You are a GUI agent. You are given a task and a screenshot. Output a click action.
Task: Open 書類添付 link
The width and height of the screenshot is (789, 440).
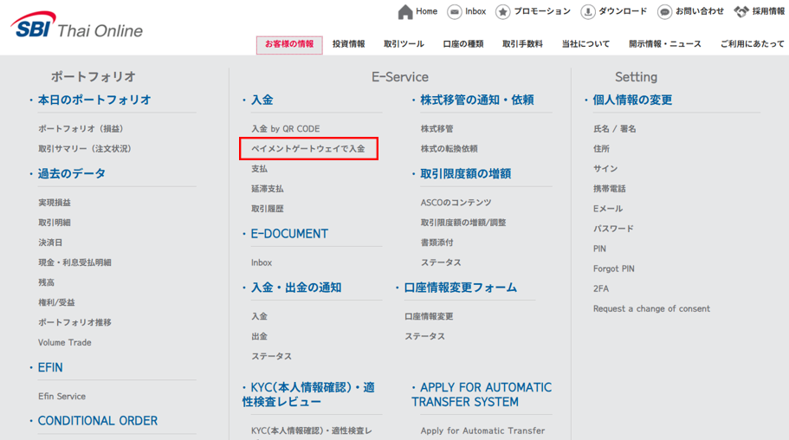[x=437, y=243]
